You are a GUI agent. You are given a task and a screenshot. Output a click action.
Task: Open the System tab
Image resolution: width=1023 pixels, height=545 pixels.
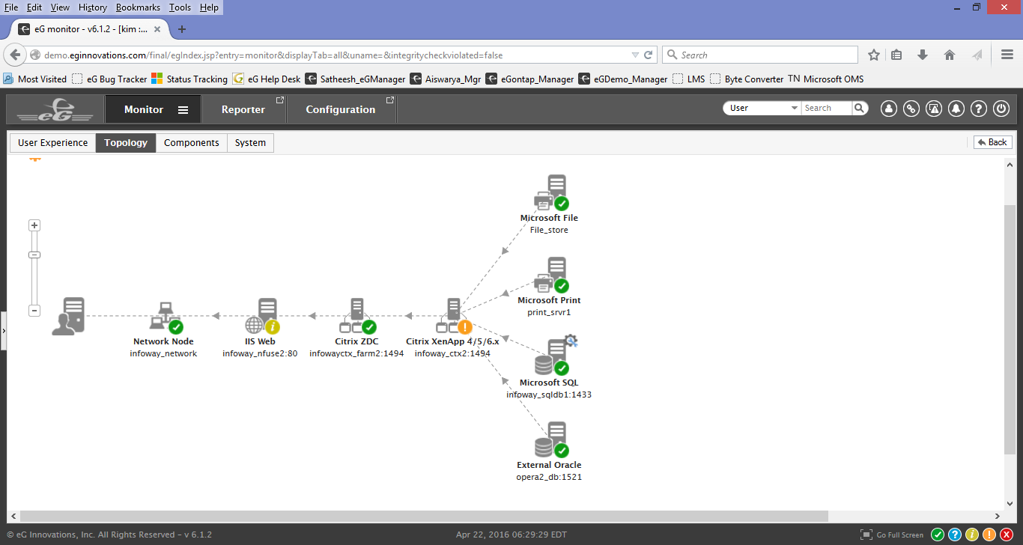pos(250,142)
